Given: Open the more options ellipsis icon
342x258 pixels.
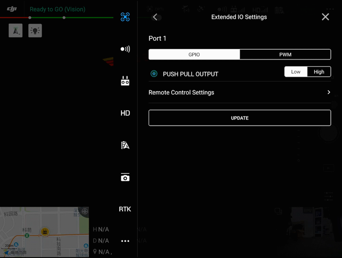Looking at the screenshot, I should (125, 241).
